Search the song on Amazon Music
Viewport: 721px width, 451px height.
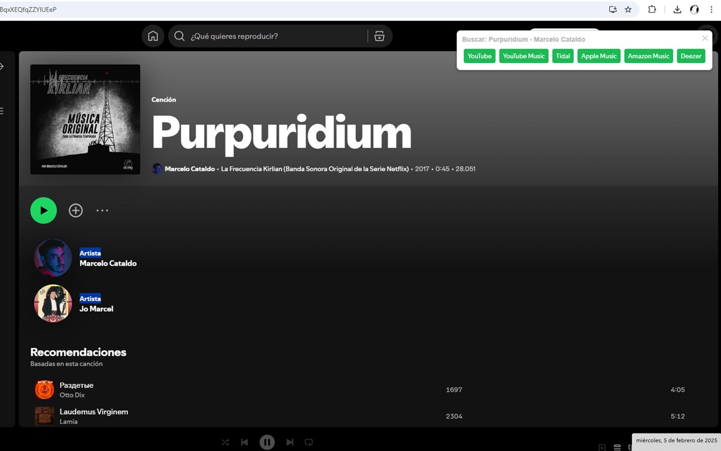click(648, 56)
